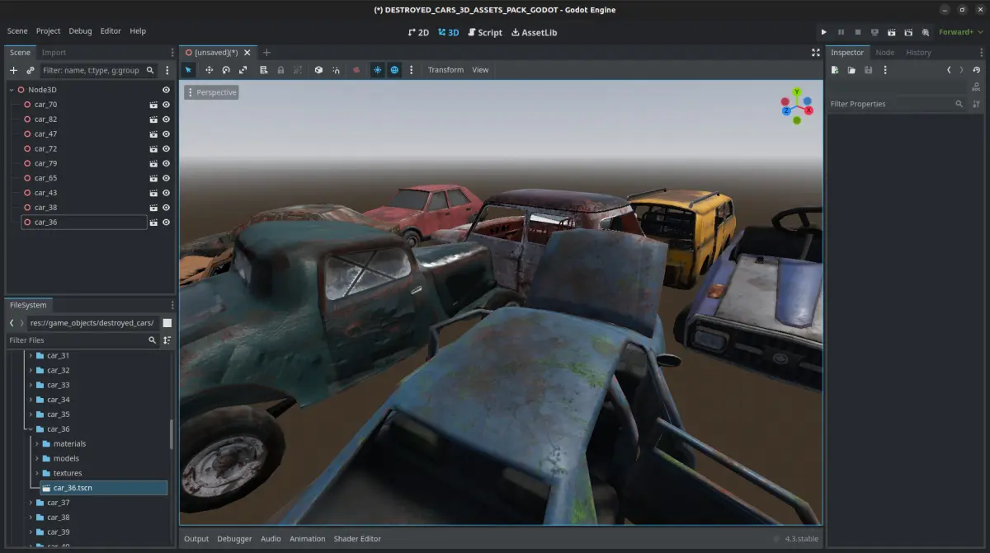Screen dimensions: 990x553
Task: Expand the car_34 folder
Action: (x=31, y=400)
